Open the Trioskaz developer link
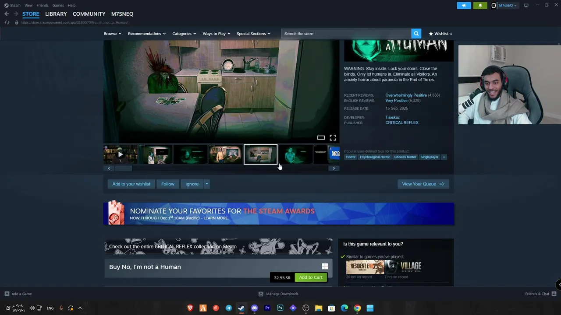This screenshot has height=315, width=561. pyautogui.click(x=392, y=117)
